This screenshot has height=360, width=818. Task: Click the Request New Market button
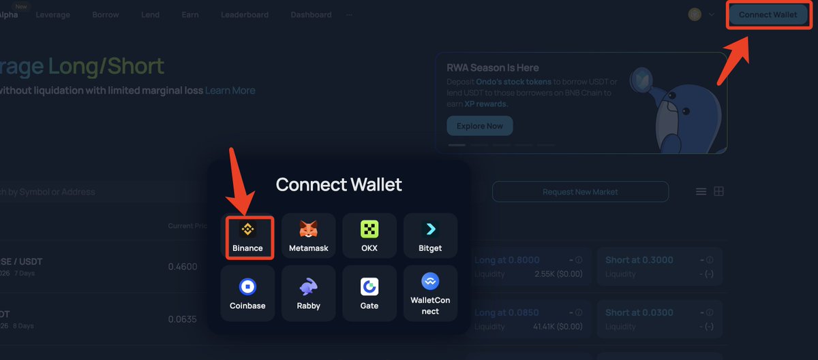pos(580,192)
